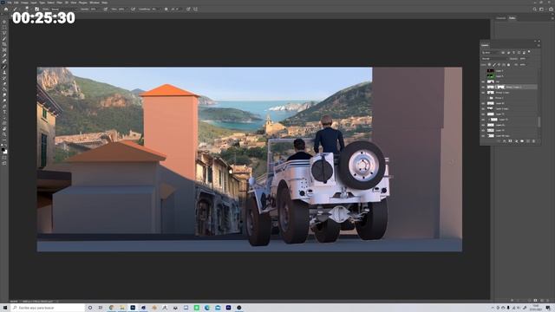Open the Window menu
This screenshot has width=555, height=312.
pos(95,3)
